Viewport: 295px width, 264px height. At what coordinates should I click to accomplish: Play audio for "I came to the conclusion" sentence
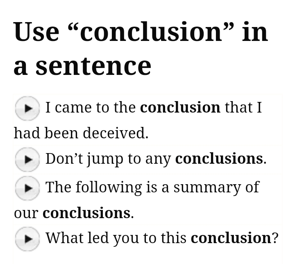point(27,108)
